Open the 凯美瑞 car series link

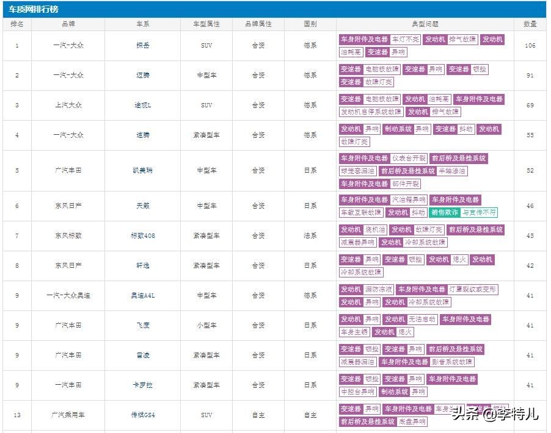point(143,171)
